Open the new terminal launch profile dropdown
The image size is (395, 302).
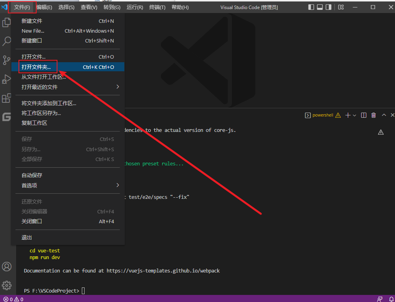click(x=354, y=115)
